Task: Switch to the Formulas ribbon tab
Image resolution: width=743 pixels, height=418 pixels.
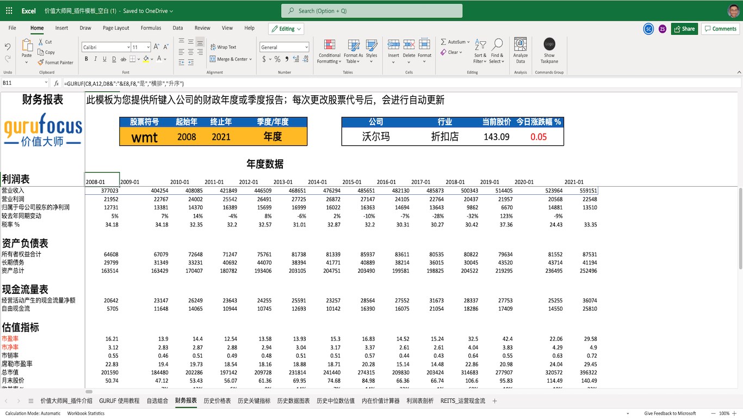Action: click(151, 28)
